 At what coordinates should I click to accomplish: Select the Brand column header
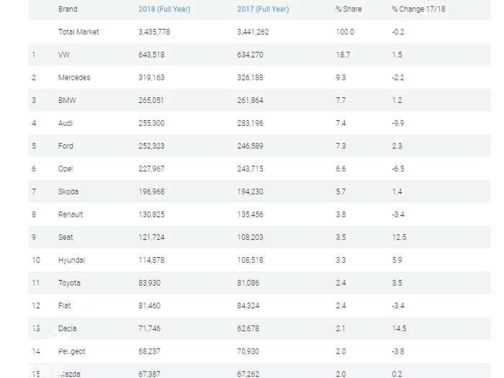pos(68,9)
